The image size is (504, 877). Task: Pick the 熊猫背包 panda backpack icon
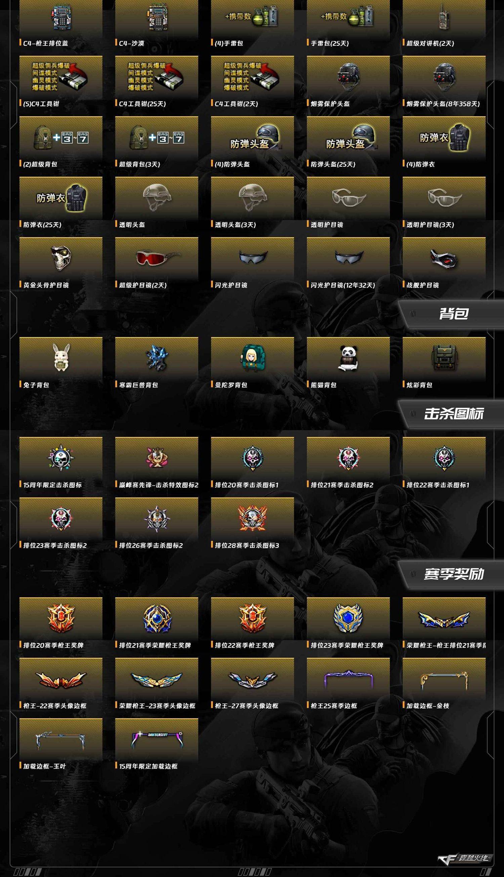tap(348, 358)
